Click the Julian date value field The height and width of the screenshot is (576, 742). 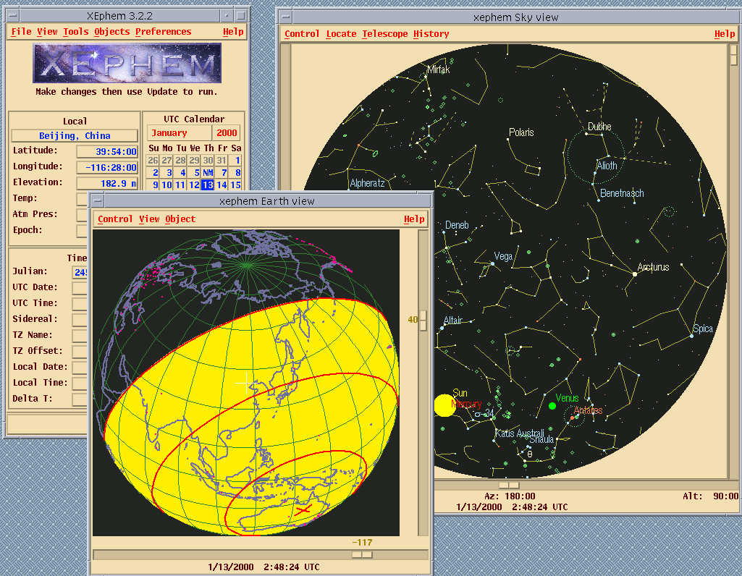(80, 272)
